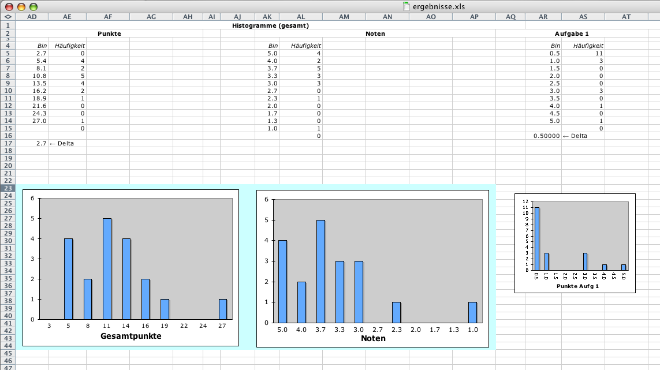Minimize the window with the yellow button
This screenshot has width=660, height=370.
21,6
